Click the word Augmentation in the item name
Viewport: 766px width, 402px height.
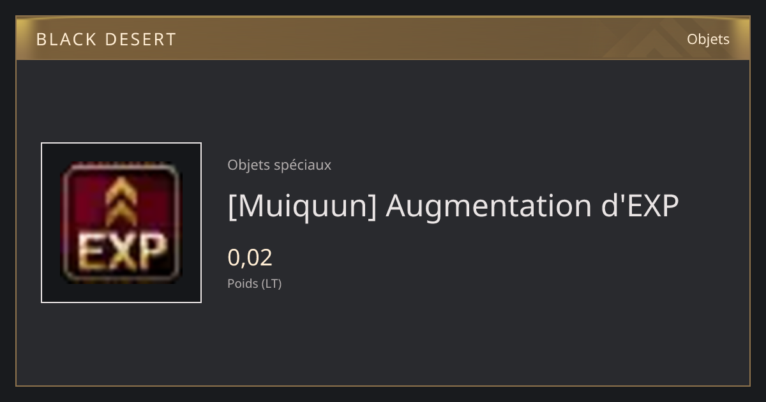[488, 206]
